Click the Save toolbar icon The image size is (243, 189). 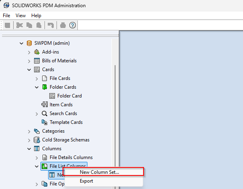point(7,25)
